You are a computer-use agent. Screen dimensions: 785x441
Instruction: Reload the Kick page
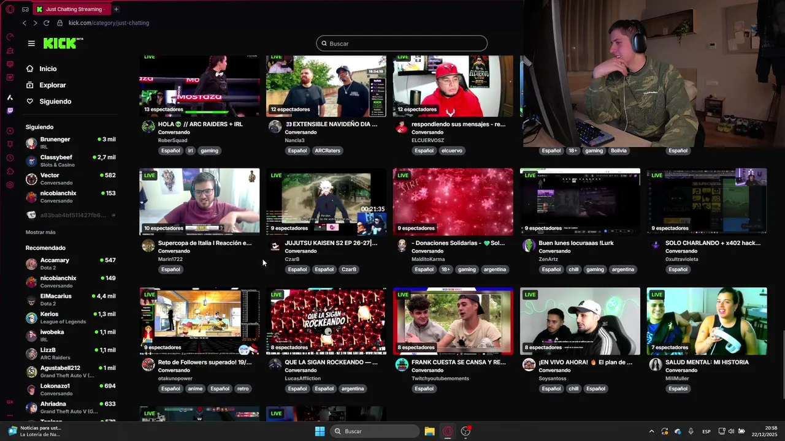pyautogui.click(x=46, y=23)
